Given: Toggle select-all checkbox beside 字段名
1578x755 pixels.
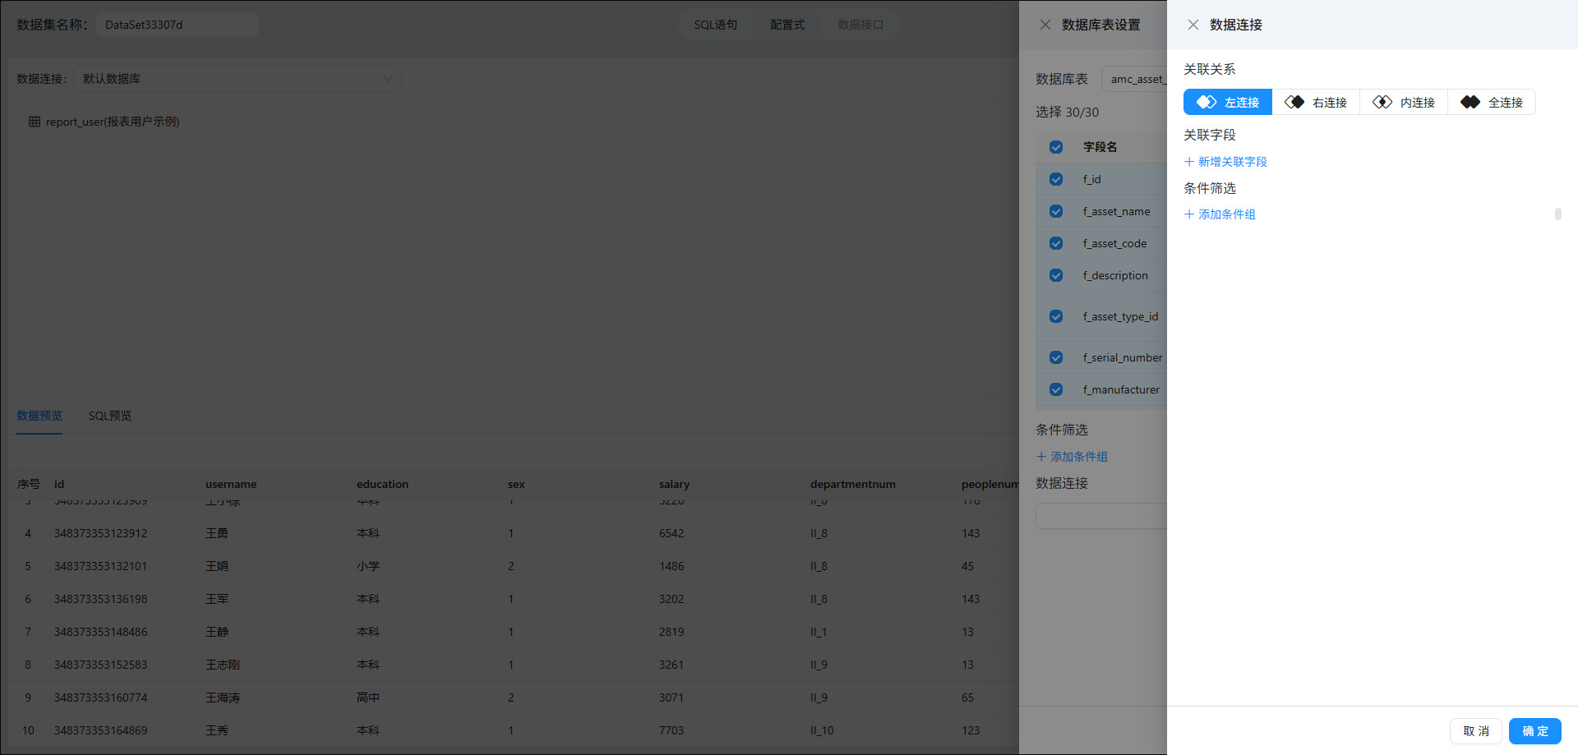Looking at the screenshot, I should coord(1056,147).
